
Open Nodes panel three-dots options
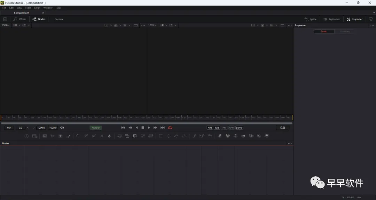pyautogui.click(x=290, y=143)
